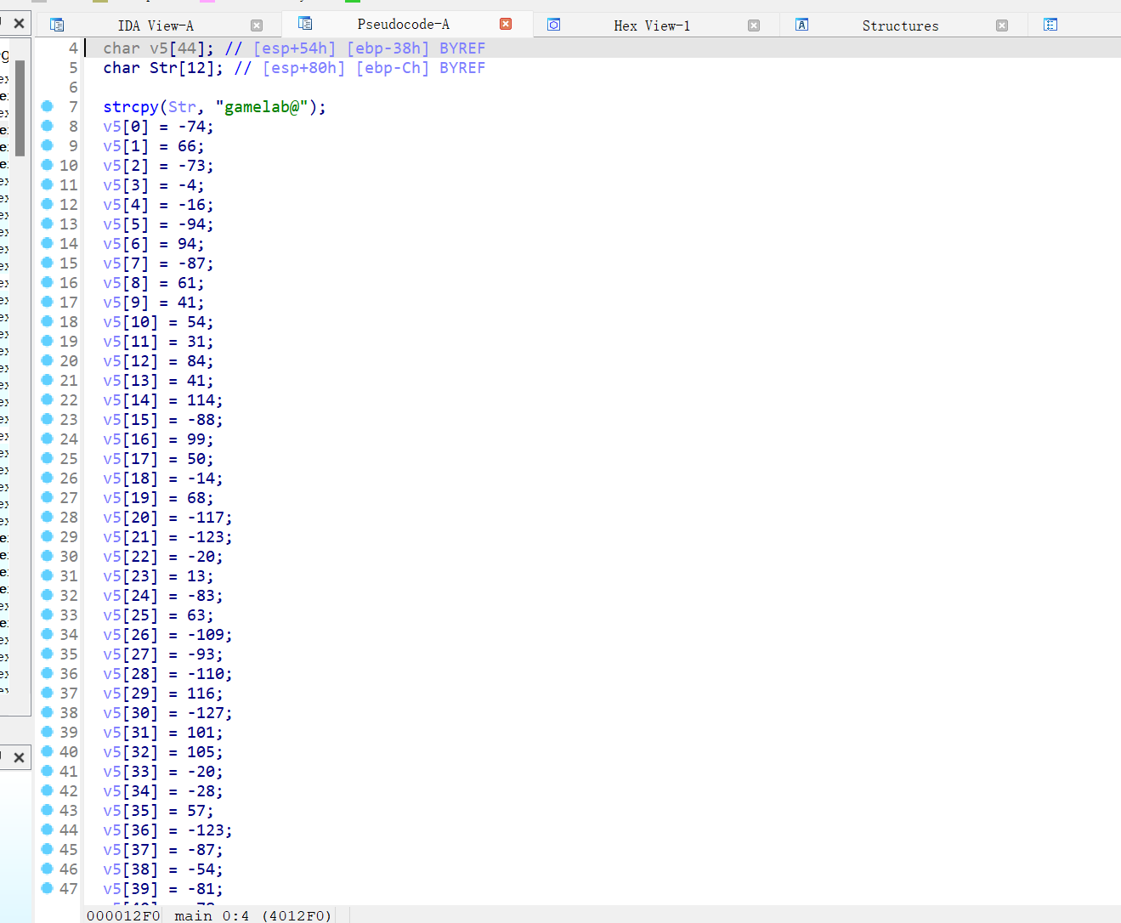Toggle breakpoint dot on line 30

(48, 556)
